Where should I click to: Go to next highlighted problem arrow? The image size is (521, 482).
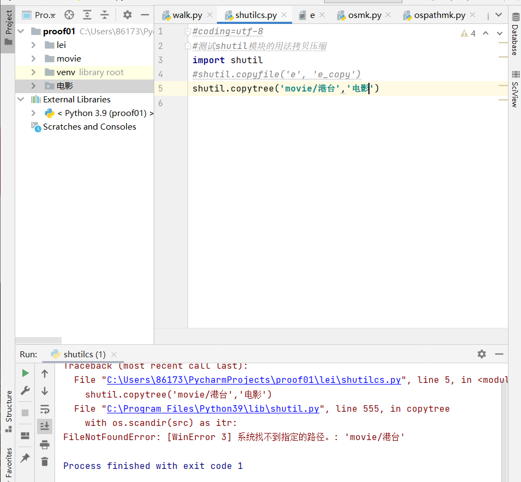point(499,33)
